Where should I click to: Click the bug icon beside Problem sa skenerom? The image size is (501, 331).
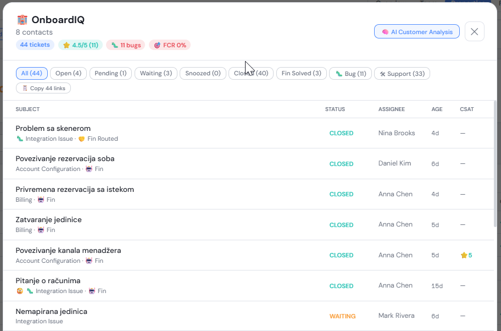pyautogui.click(x=19, y=139)
